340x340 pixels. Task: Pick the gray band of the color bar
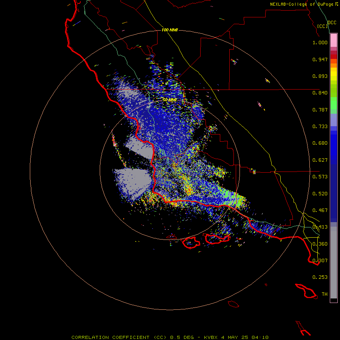pyautogui.click(x=334, y=263)
